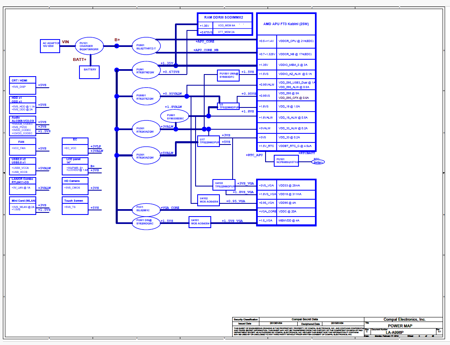Select the VIN net label
The height and width of the screenshot is (345, 450).
(x=65, y=42)
